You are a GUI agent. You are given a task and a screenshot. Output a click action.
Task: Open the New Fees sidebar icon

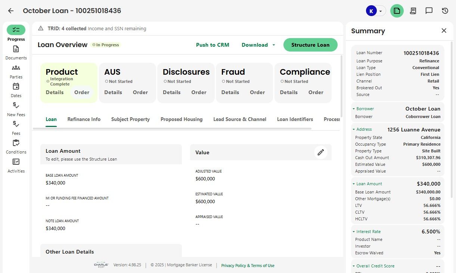pos(16,106)
